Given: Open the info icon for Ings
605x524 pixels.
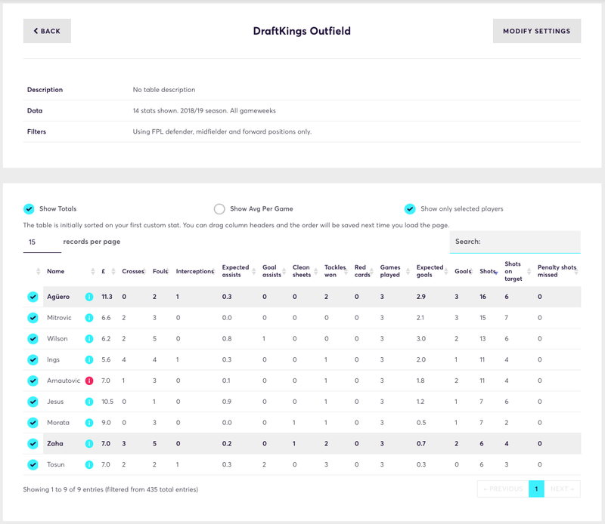Looking at the screenshot, I should [x=89, y=360].
